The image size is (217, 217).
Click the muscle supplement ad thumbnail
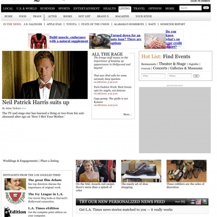(39, 41)
